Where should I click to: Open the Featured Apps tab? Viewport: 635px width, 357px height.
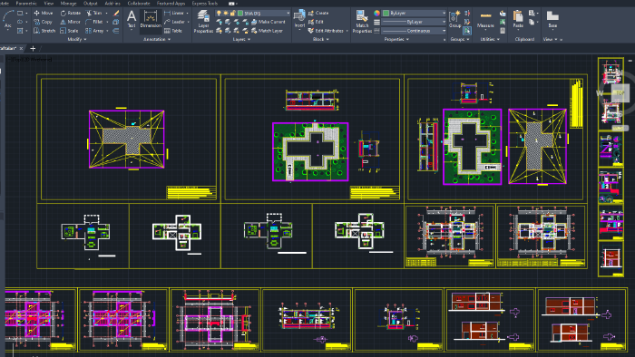pos(171,4)
